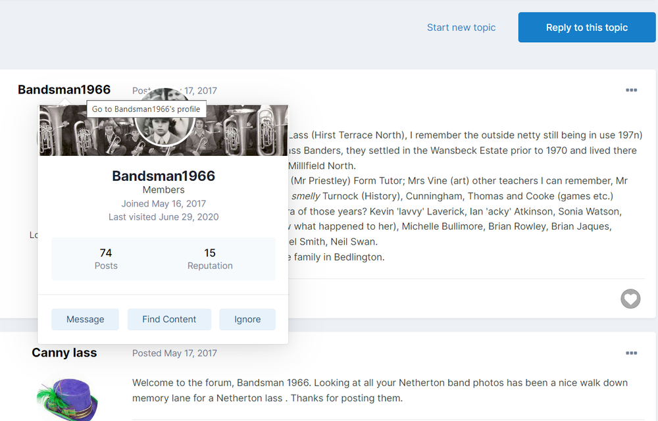Click Canny lass purple hat avatar

(67, 399)
